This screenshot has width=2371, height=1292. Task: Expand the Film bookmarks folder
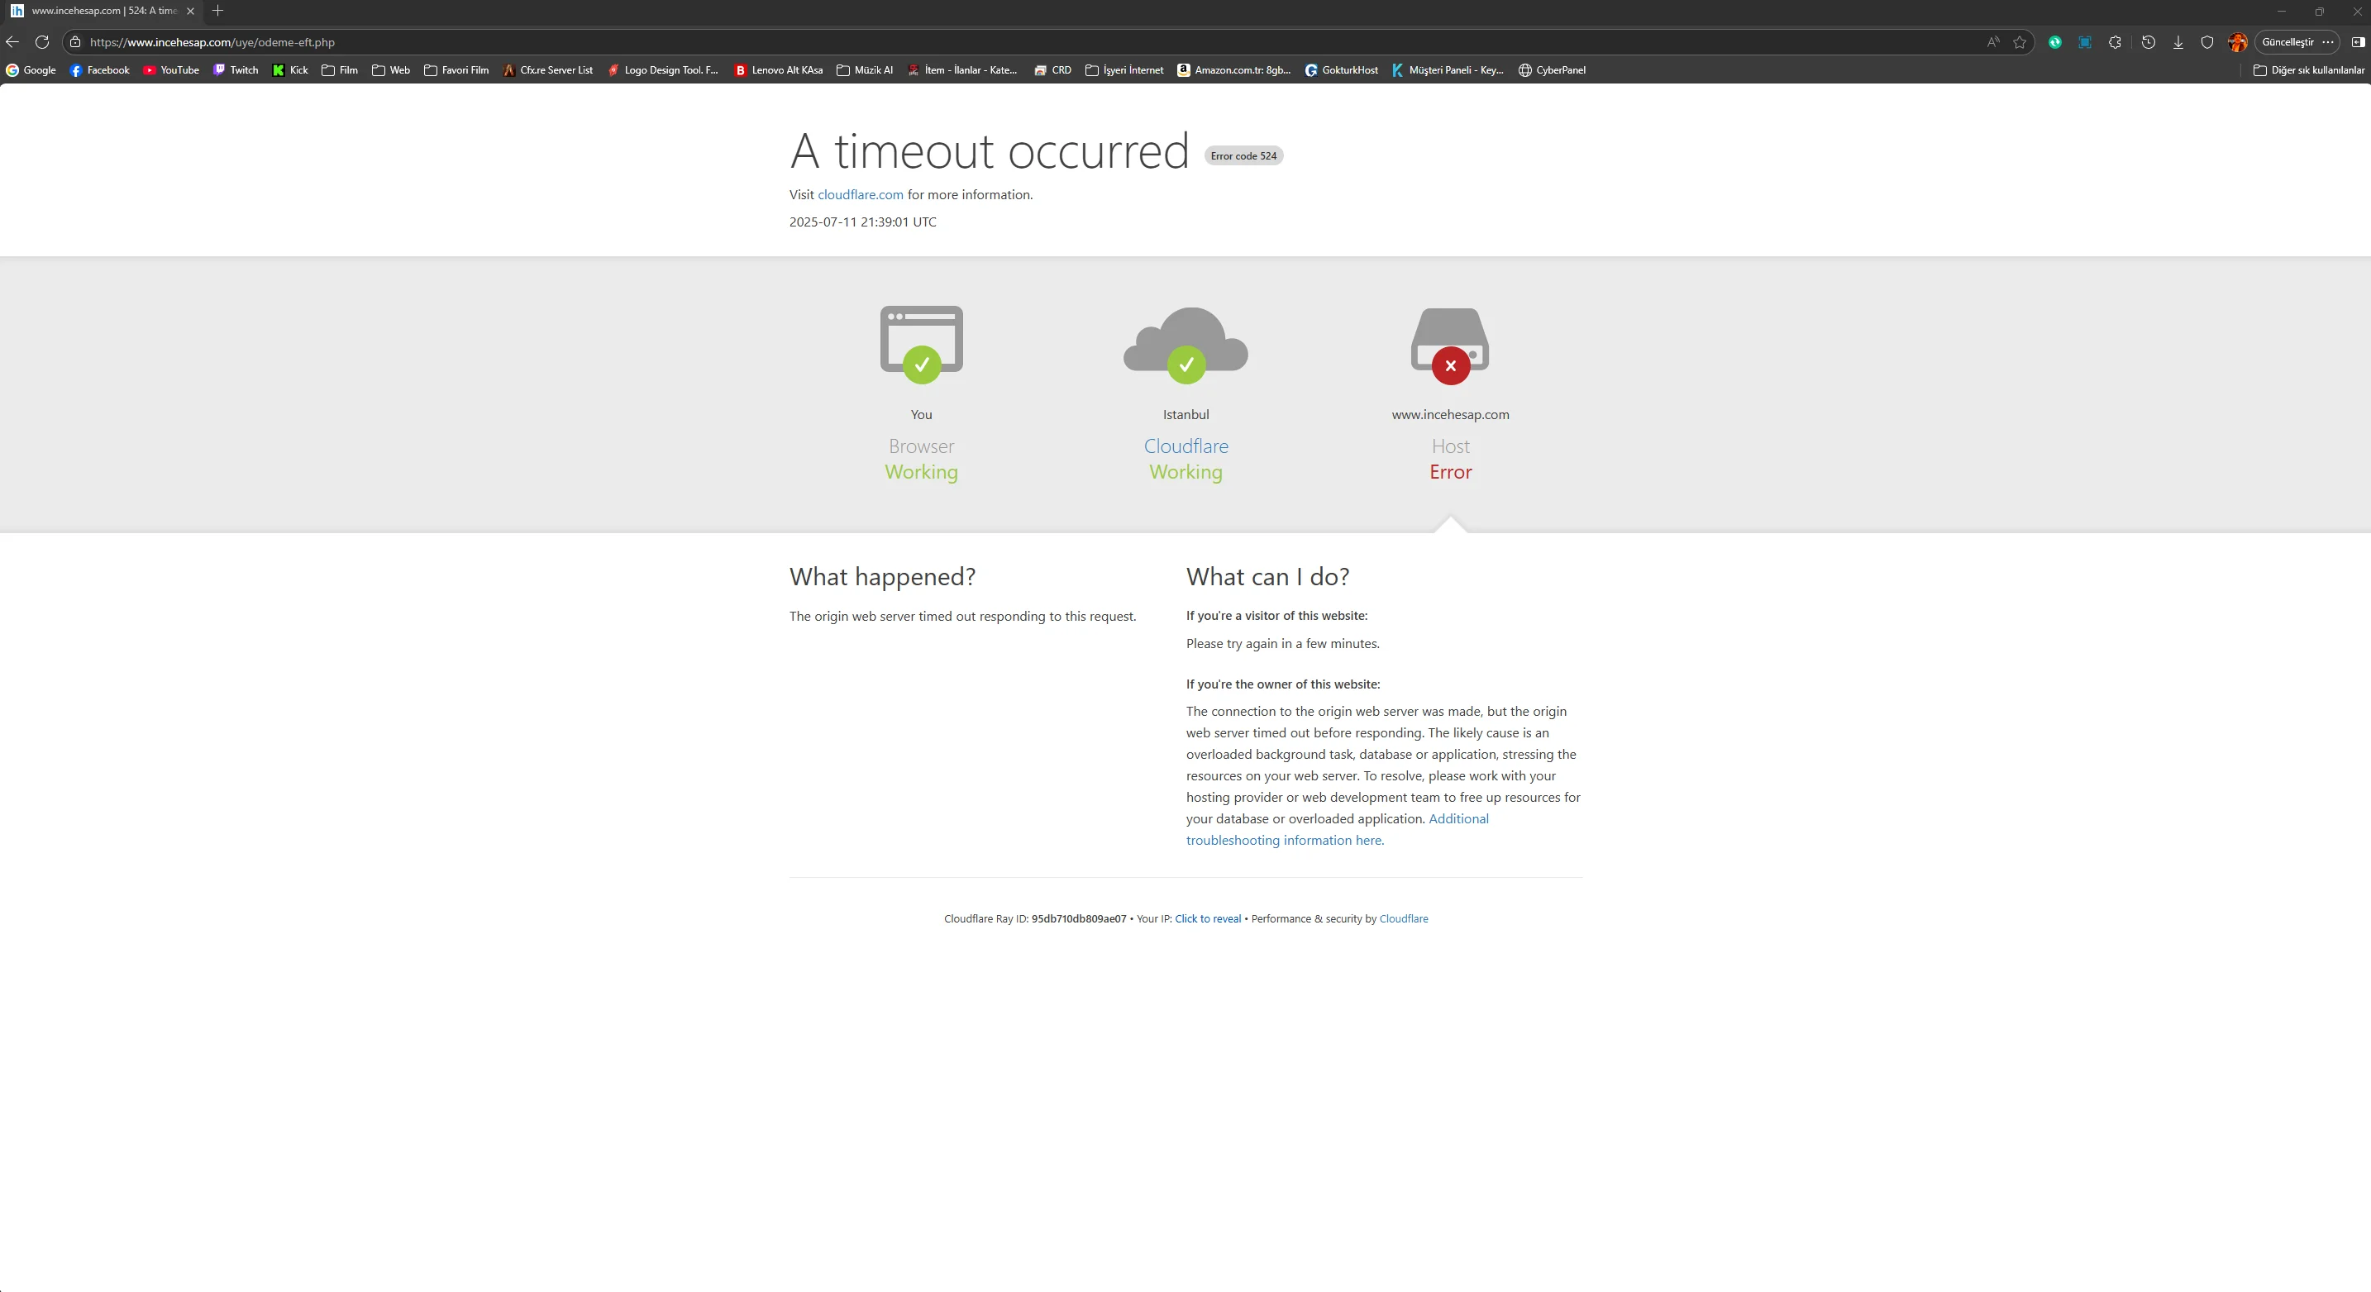coord(340,70)
